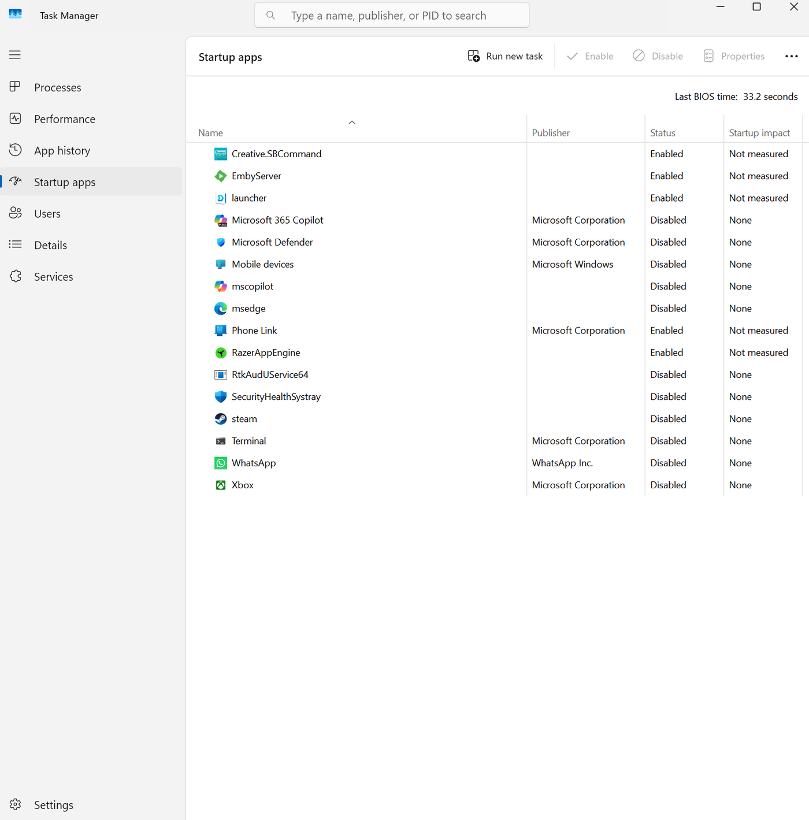Click the Processes sidebar icon
809x820 pixels.
16,87
